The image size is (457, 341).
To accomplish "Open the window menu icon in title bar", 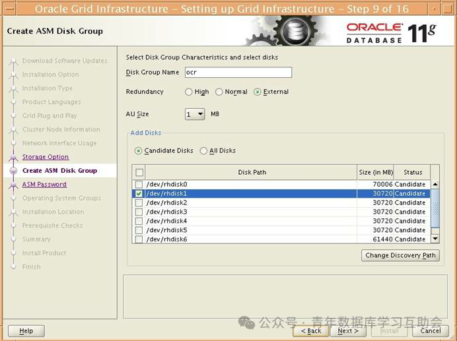I will (x=10, y=9).
